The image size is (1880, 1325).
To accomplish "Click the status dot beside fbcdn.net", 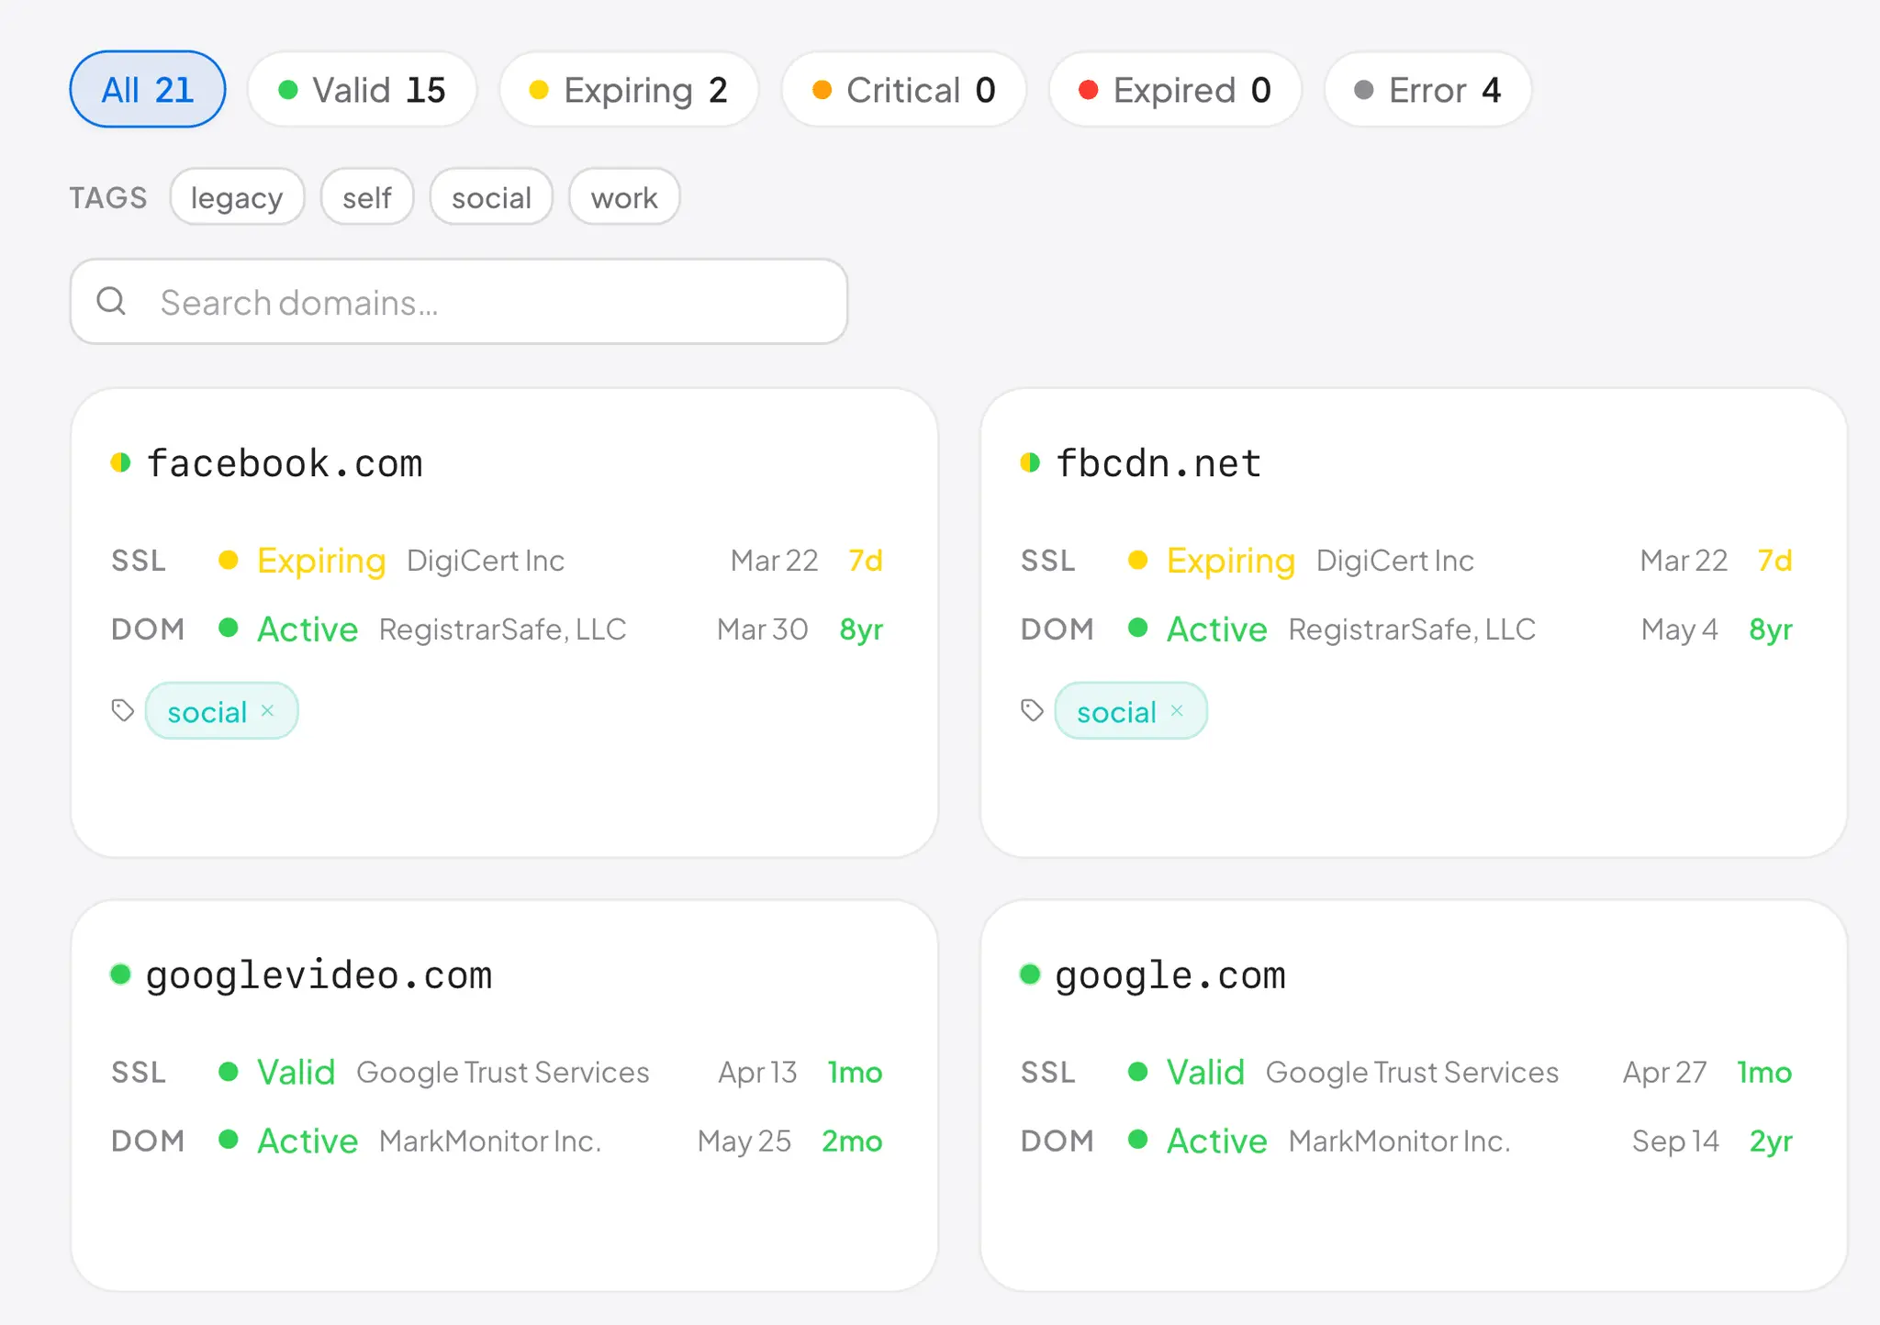I will coord(1030,462).
